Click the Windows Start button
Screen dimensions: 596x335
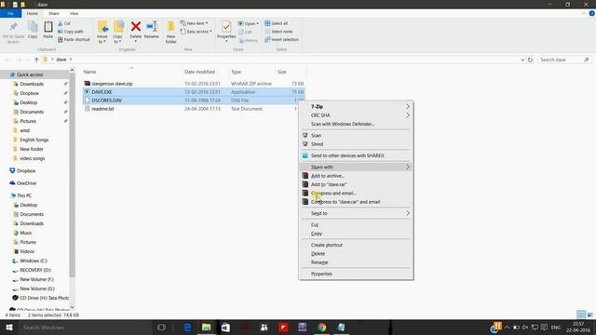(x=9, y=328)
